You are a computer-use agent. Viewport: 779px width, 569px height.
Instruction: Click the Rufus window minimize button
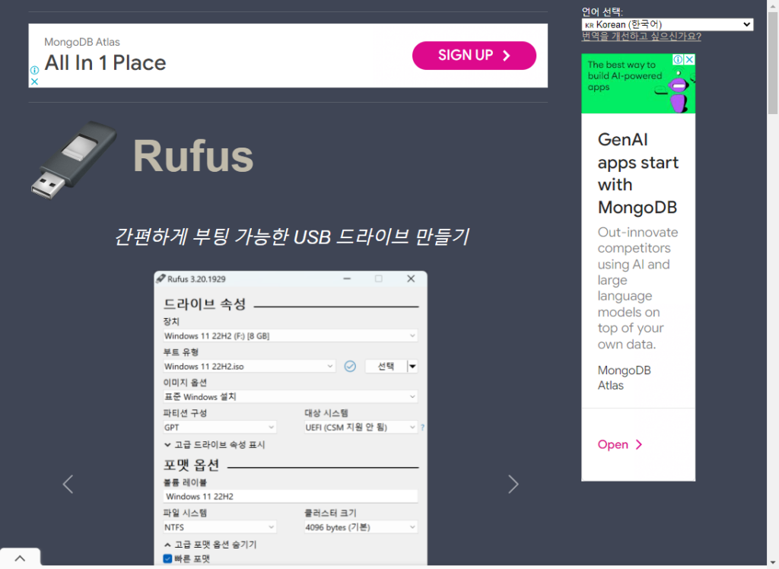(x=347, y=278)
